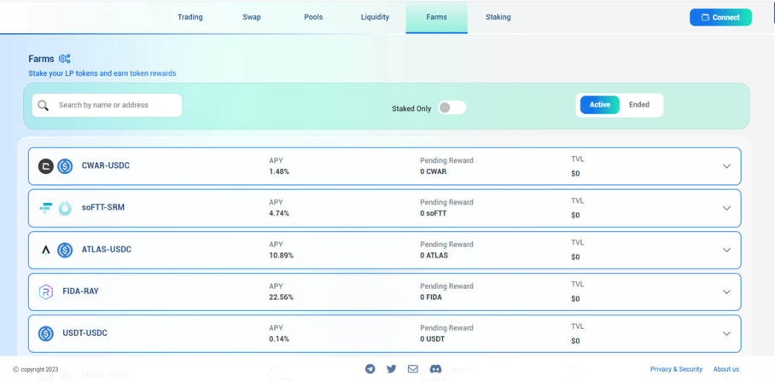
Task: Expand the USDT-USDC farm row
Action: click(x=726, y=333)
